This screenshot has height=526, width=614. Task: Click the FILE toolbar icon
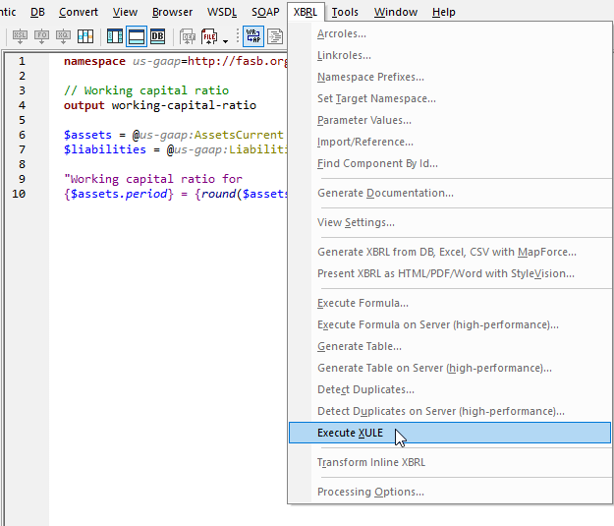[209, 37]
